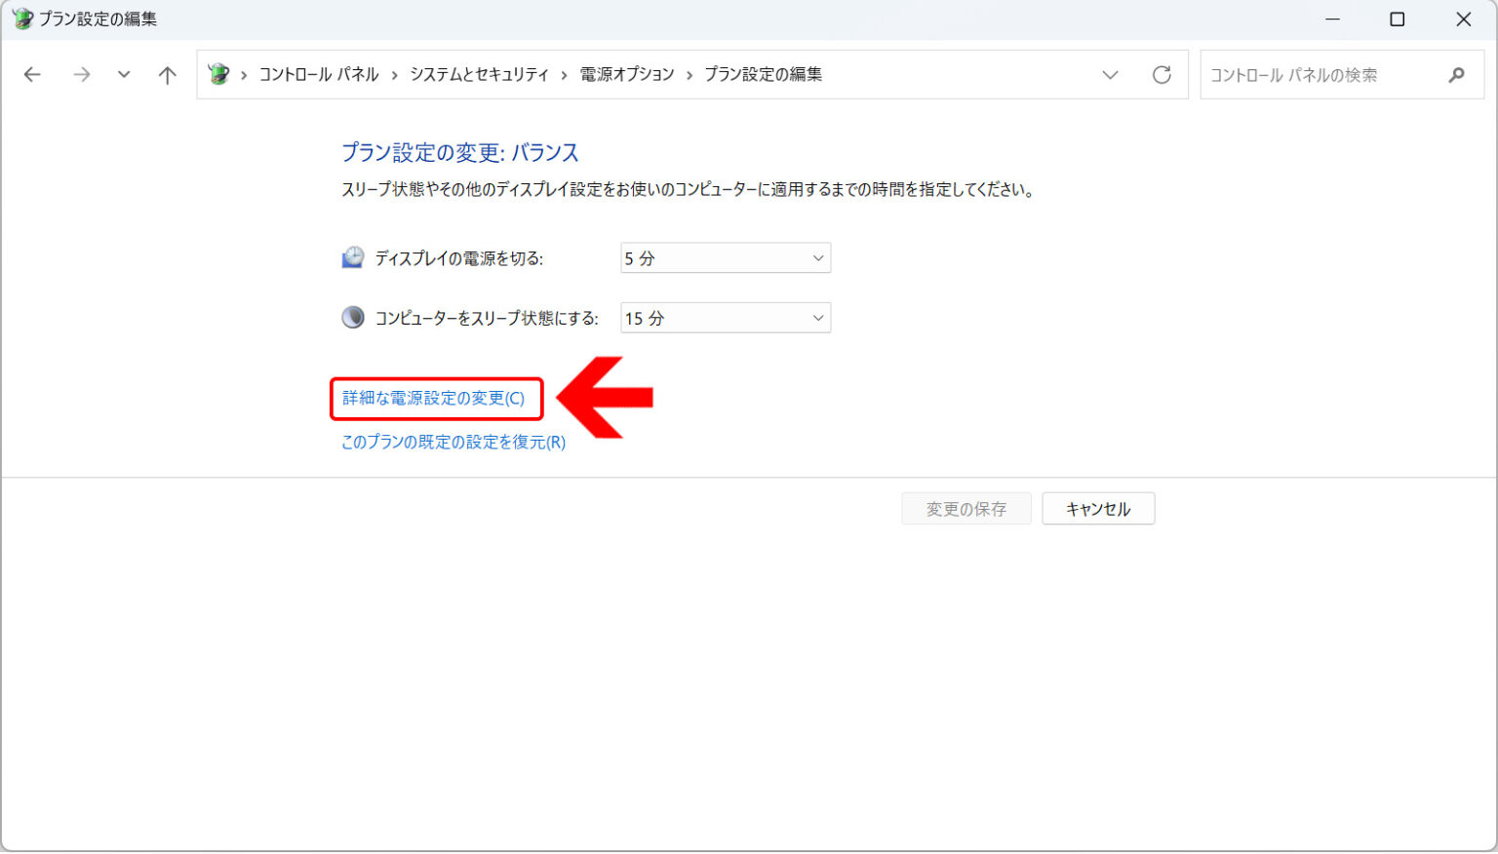Screen dimensions: 1498x854
Task: Navigate to システムとセキュリティ breadcrumb
Action: click(x=479, y=75)
